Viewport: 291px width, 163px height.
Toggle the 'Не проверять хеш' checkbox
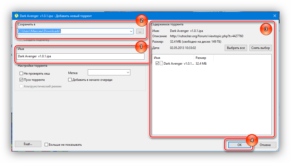(x=21, y=74)
